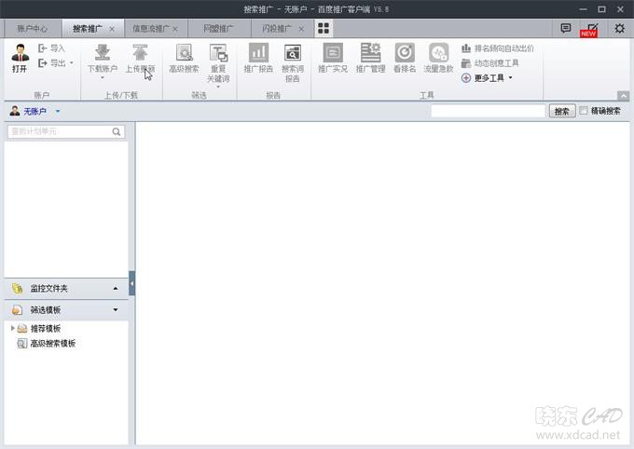The image size is (634, 449).
Task: Expand the 推荐模板 tree node
Action: (12, 328)
